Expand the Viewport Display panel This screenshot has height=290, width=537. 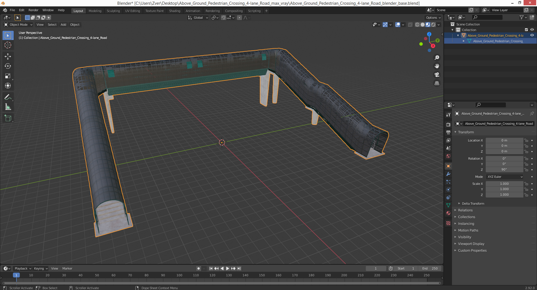point(471,244)
